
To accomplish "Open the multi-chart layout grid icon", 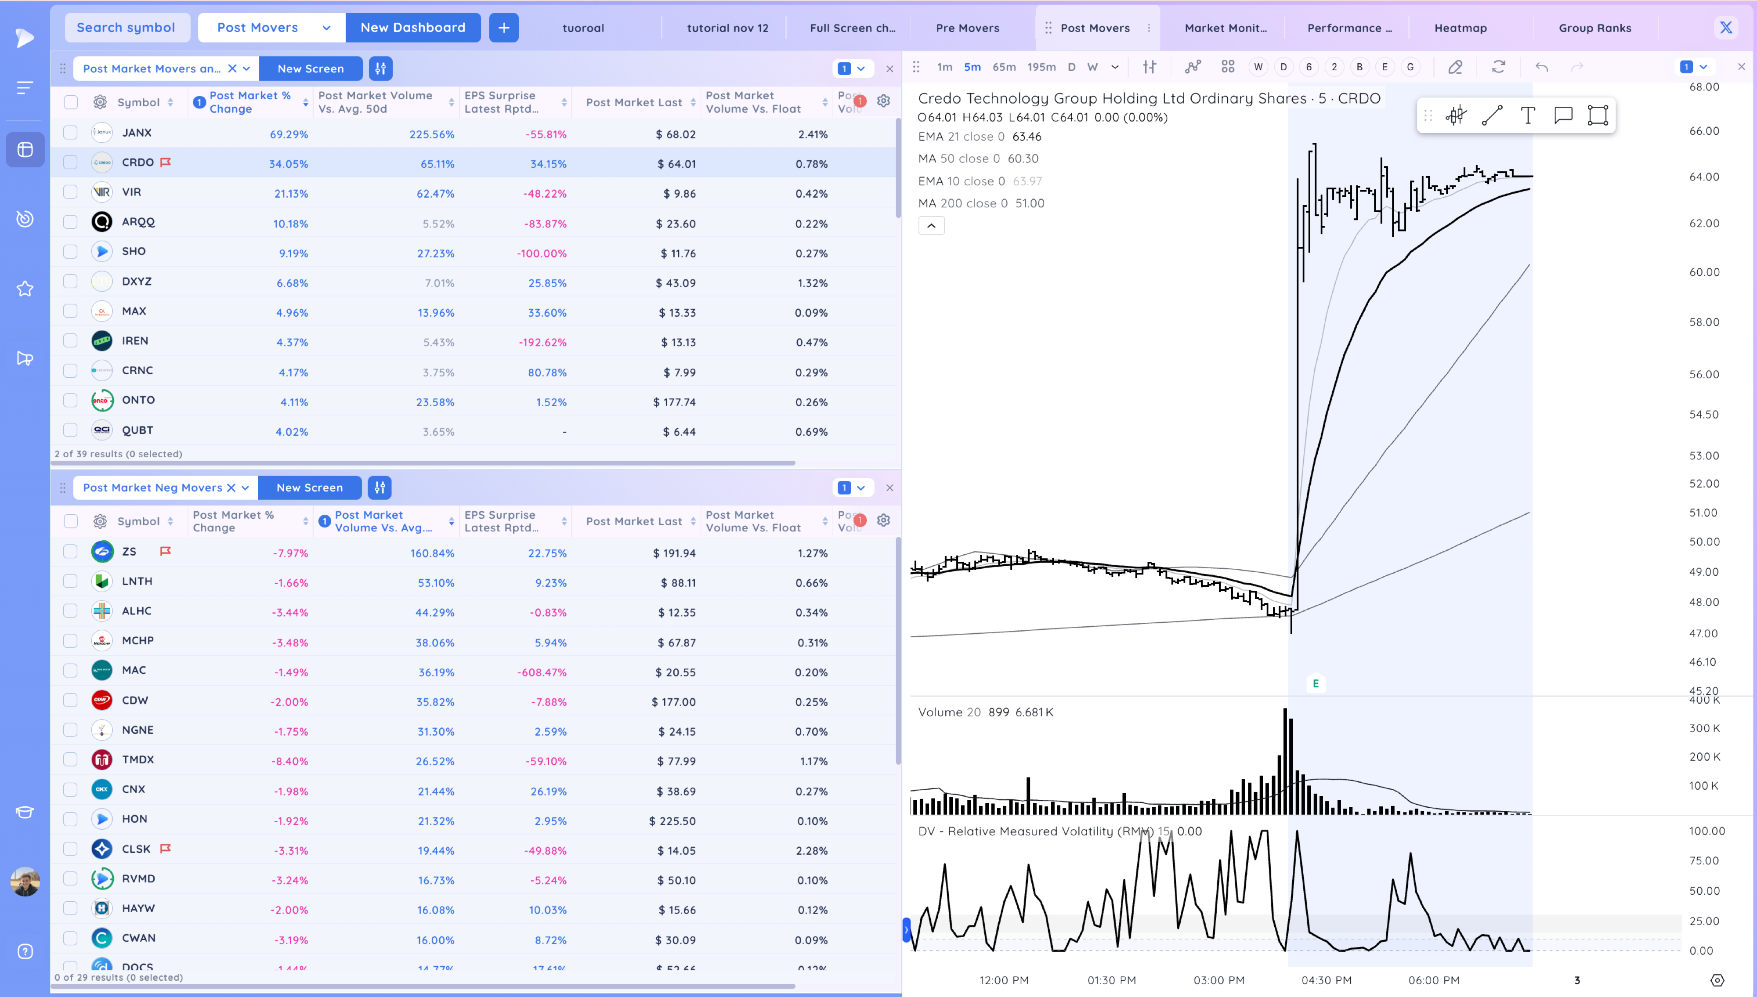I will pos(1228,67).
